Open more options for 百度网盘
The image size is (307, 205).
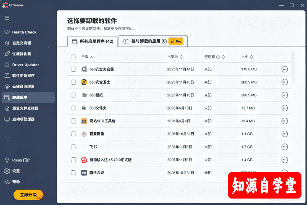pos(284,134)
